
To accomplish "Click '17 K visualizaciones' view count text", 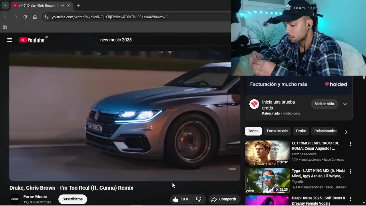I will (306, 160).
